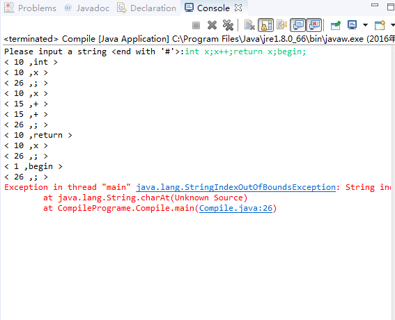Click the Display Selected Console monitor icon

pos(352,25)
